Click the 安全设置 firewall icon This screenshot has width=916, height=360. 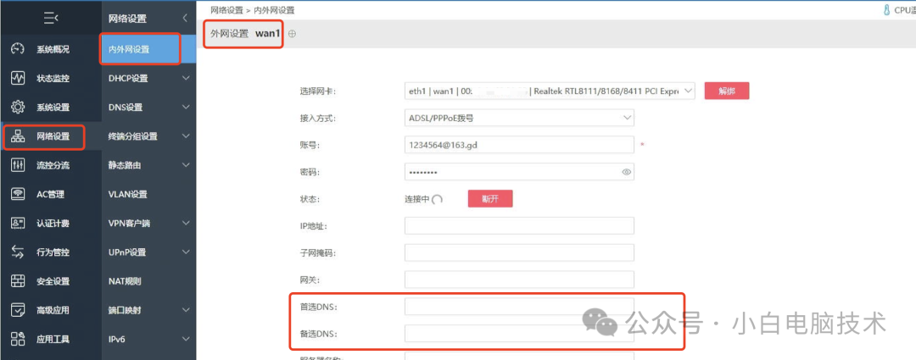[18, 281]
